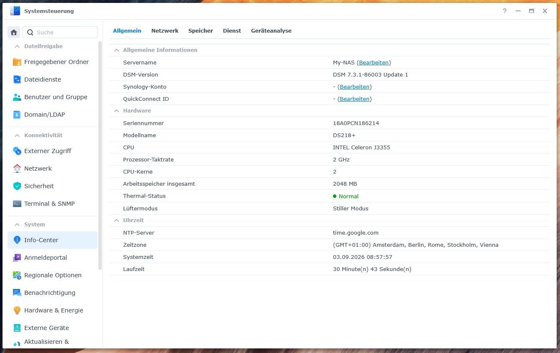Open Hardware & Energie bulb icon
The height and width of the screenshot is (353, 560).
coord(17,310)
